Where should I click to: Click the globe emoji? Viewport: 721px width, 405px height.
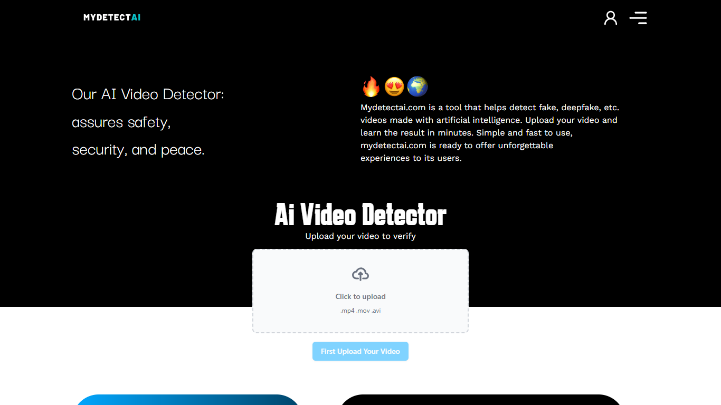418,86
